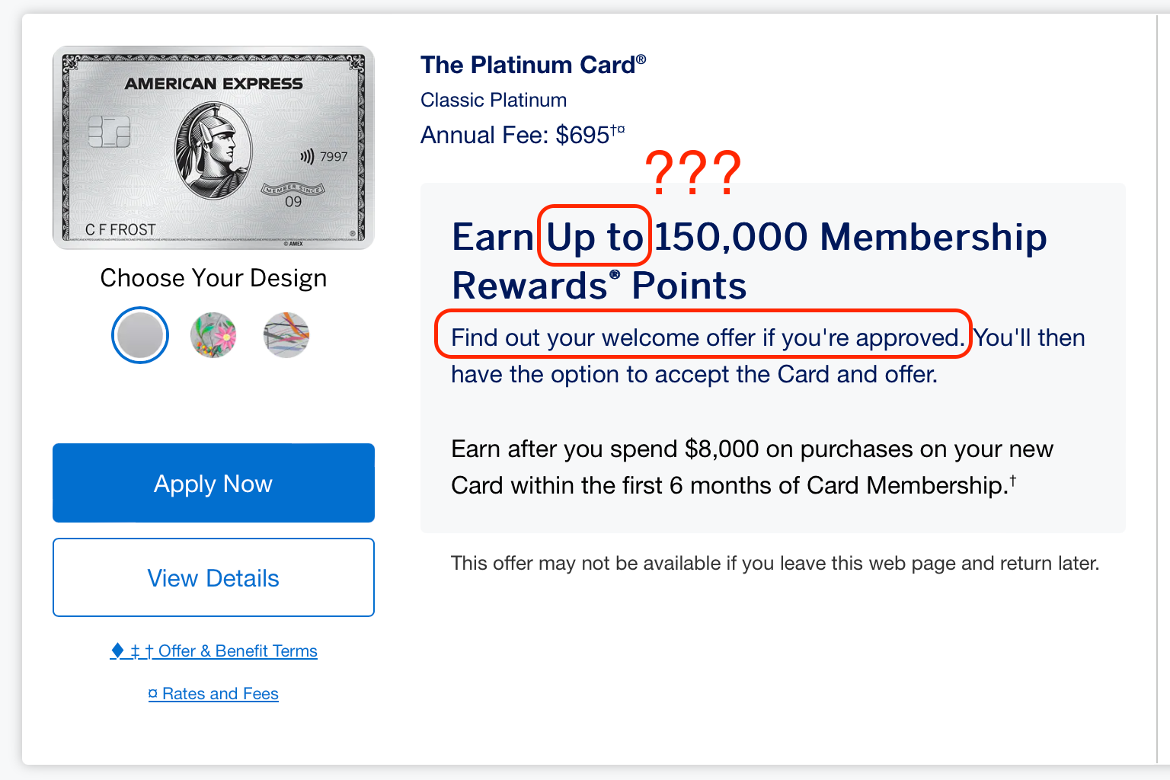
Task: Choose the floral card design swatch
Action: [213, 335]
